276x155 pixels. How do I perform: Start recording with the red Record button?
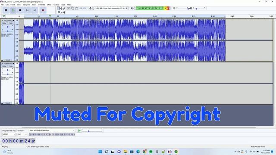pyautogui.click(x=43, y=10)
